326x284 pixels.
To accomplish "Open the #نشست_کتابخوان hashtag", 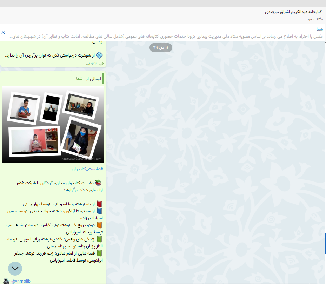I will (87, 169).
